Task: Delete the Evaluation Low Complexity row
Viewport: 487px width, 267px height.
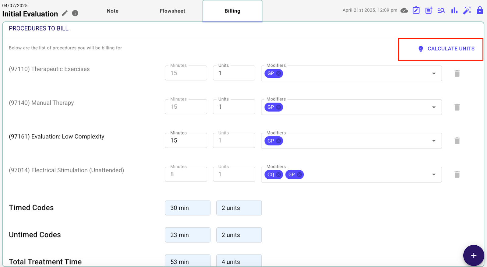Action: 457,141
